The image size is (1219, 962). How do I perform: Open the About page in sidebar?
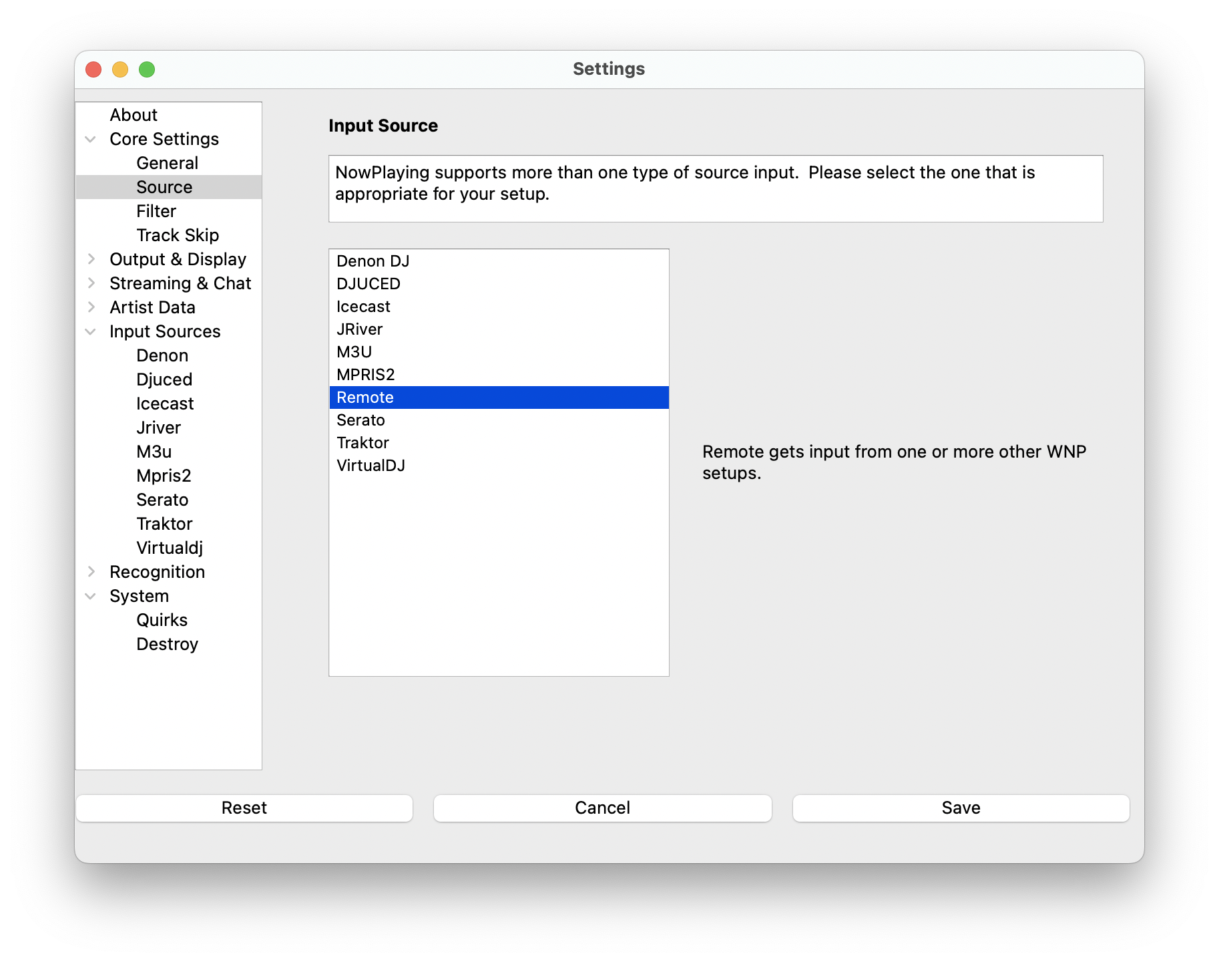(134, 115)
